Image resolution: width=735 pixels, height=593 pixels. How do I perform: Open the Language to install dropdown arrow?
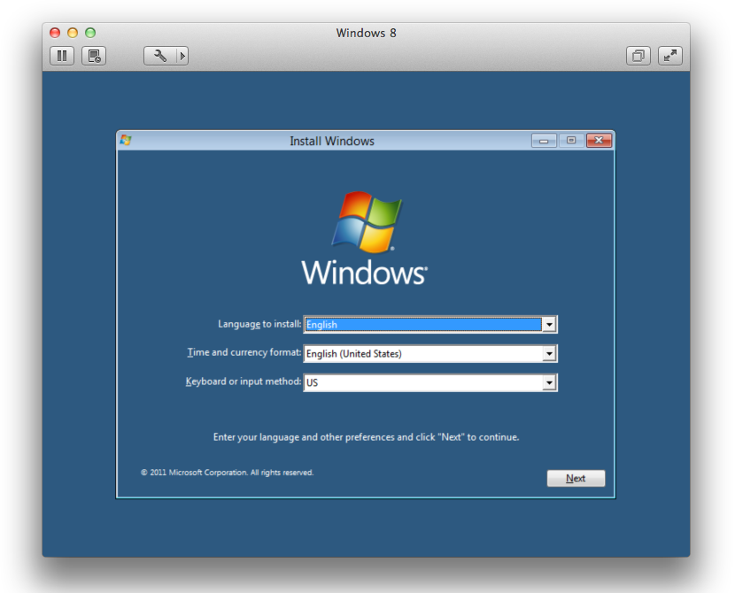pos(549,324)
